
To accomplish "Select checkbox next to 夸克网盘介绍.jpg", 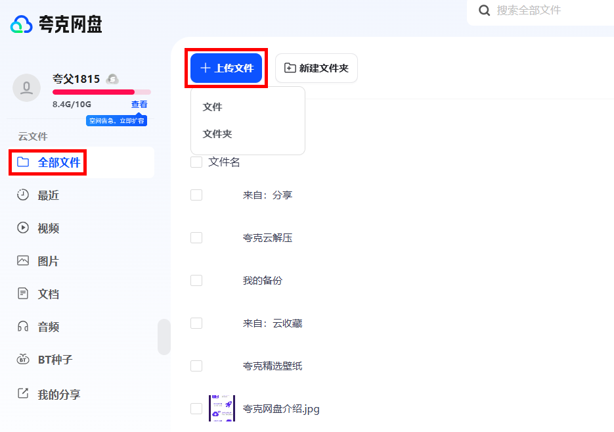I will click(196, 408).
